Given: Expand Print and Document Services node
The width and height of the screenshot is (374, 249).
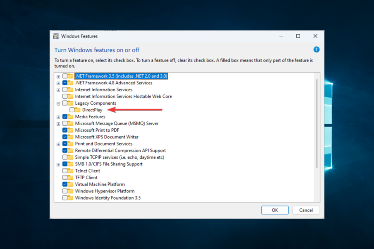Looking at the screenshot, I should point(58,144).
